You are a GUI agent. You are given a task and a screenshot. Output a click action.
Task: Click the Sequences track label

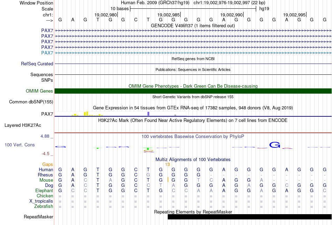click(x=42, y=74)
